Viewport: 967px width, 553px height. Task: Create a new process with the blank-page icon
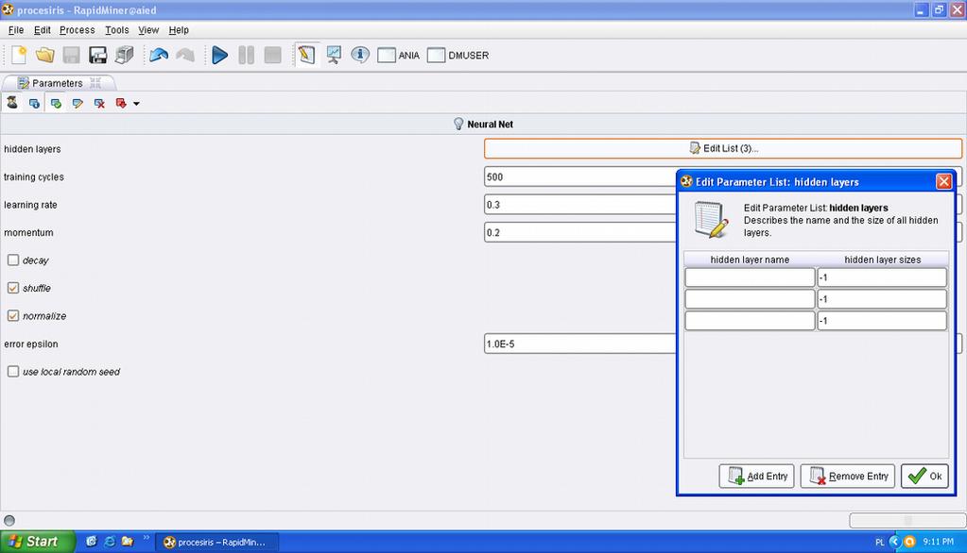coord(19,56)
